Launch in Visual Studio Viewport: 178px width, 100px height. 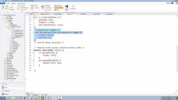point(66,8)
